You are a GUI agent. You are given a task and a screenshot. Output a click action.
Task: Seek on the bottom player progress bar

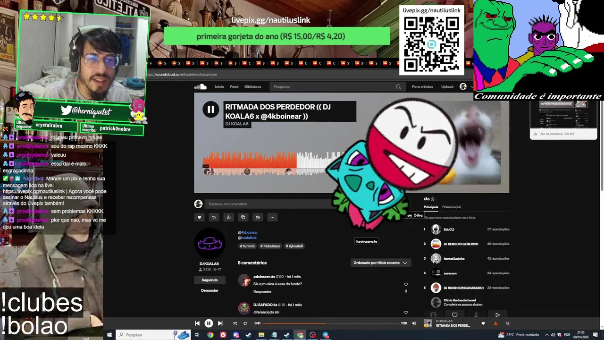point(331,323)
